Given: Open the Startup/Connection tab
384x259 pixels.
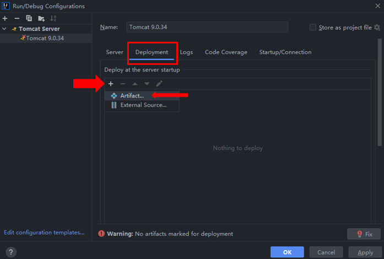Looking at the screenshot, I should 285,52.
